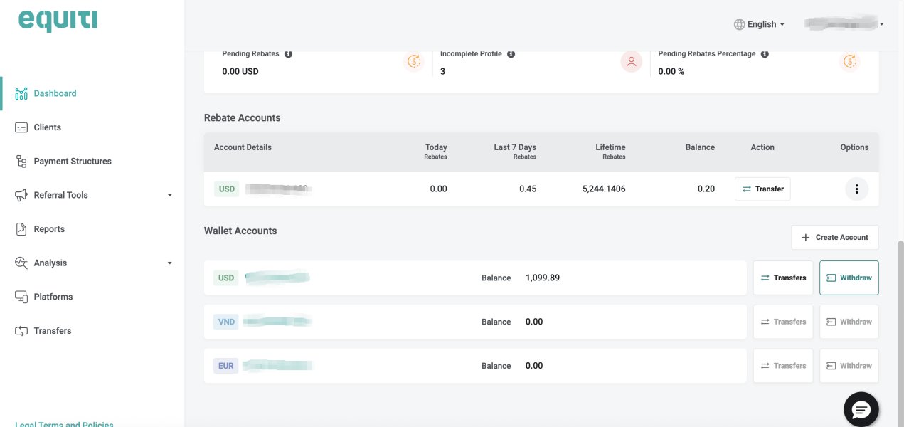The height and width of the screenshot is (427, 904).
Task: Open the user account dropdown
Action: tap(844, 24)
